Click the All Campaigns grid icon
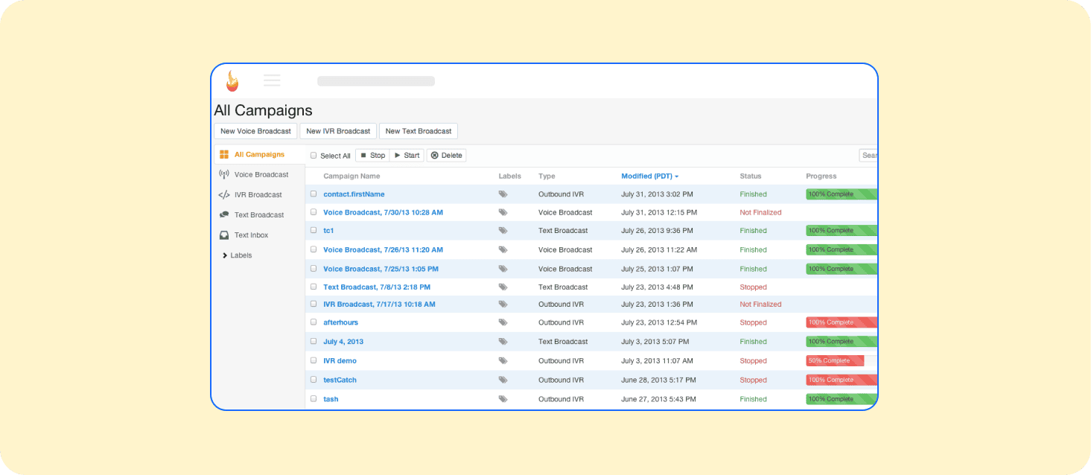 pyautogui.click(x=224, y=155)
